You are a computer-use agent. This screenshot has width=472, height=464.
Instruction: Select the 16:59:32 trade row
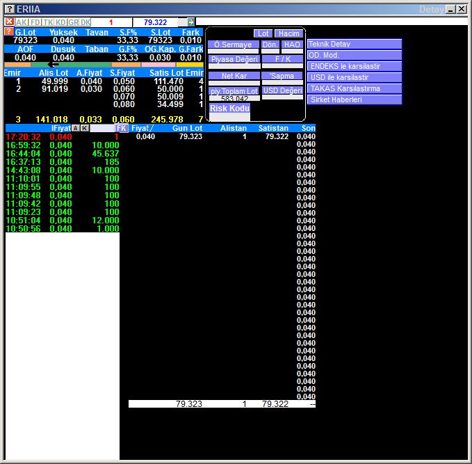click(63, 145)
